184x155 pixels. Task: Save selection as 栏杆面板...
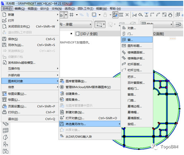point(137,64)
